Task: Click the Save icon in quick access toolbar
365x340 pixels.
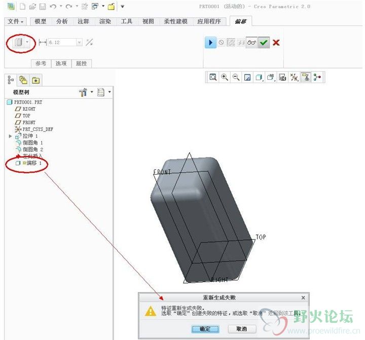Action: pyautogui.click(x=43, y=7)
